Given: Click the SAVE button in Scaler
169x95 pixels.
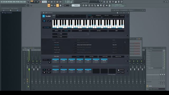Looking at the screenshot, I should tap(119, 73).
